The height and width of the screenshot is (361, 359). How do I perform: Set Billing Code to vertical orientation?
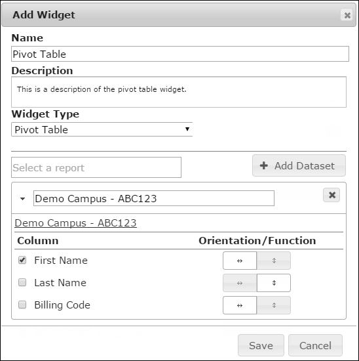click(274, 305)
